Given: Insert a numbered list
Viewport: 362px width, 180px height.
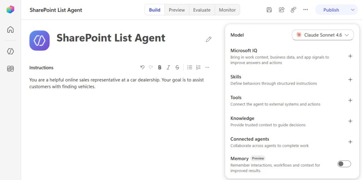Looking at the screenshot, I should click(x=198, y=67).
